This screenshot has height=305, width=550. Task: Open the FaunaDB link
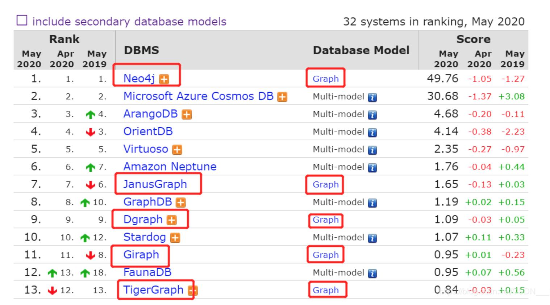click(147, 272)
